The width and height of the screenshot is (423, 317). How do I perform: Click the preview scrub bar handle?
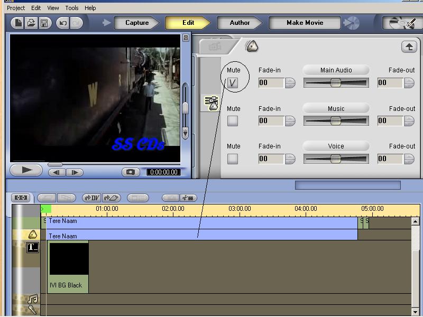[55, 164]
